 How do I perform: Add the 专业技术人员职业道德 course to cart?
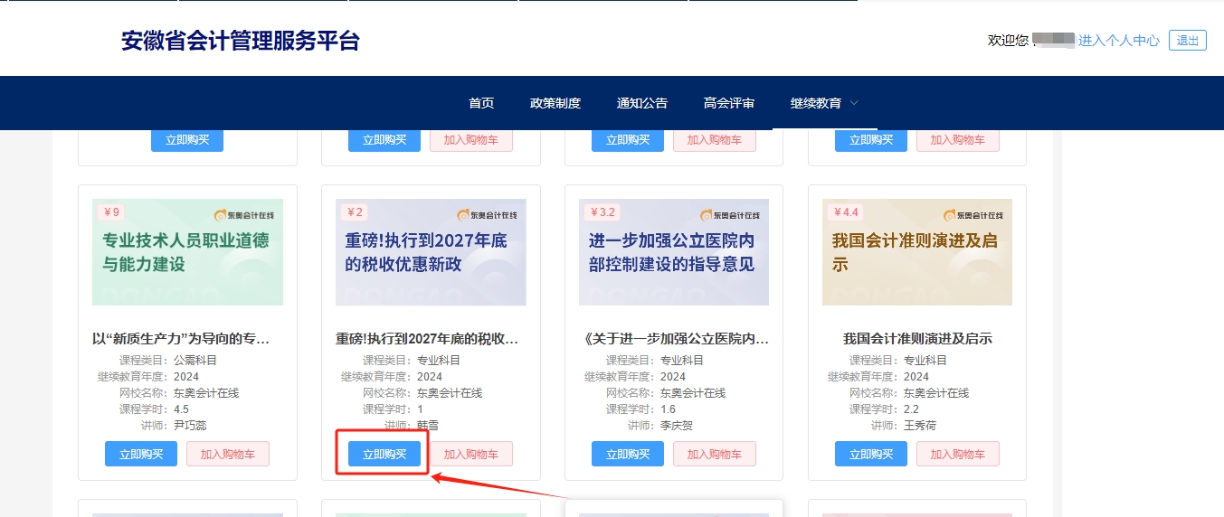pos(227,454)
